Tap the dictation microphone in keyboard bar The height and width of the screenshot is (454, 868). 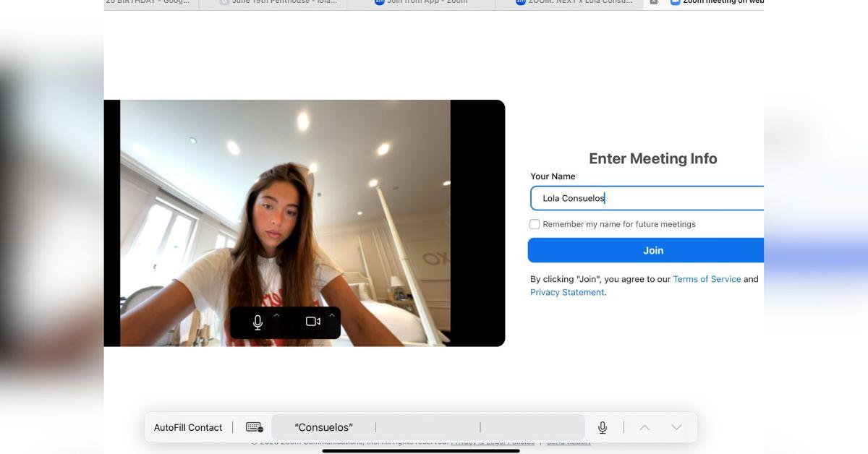[x=603, y=427]
